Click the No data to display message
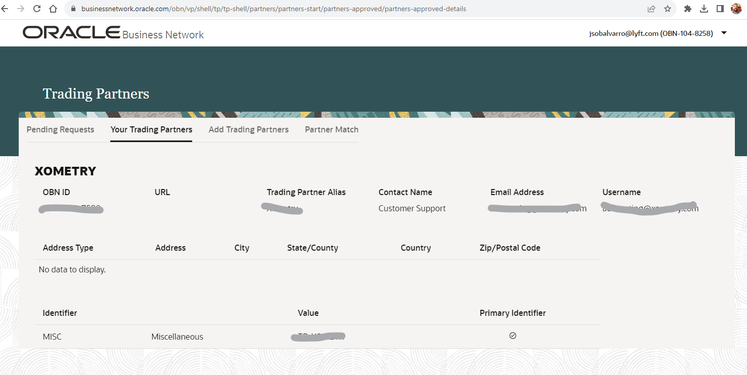 click(72, 269)
